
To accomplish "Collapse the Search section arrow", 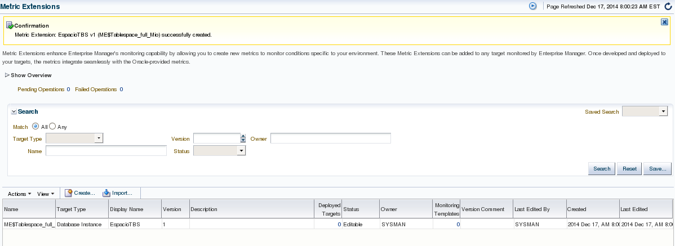I will coord(14,112).
